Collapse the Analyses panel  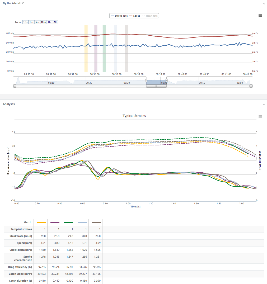(264, 105)
